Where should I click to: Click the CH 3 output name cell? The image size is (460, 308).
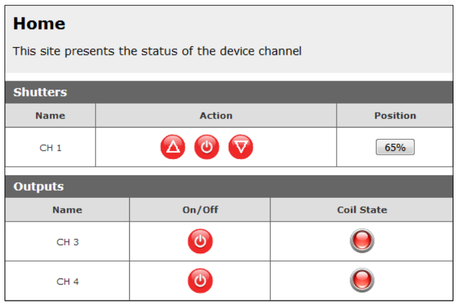coord(67,242)
